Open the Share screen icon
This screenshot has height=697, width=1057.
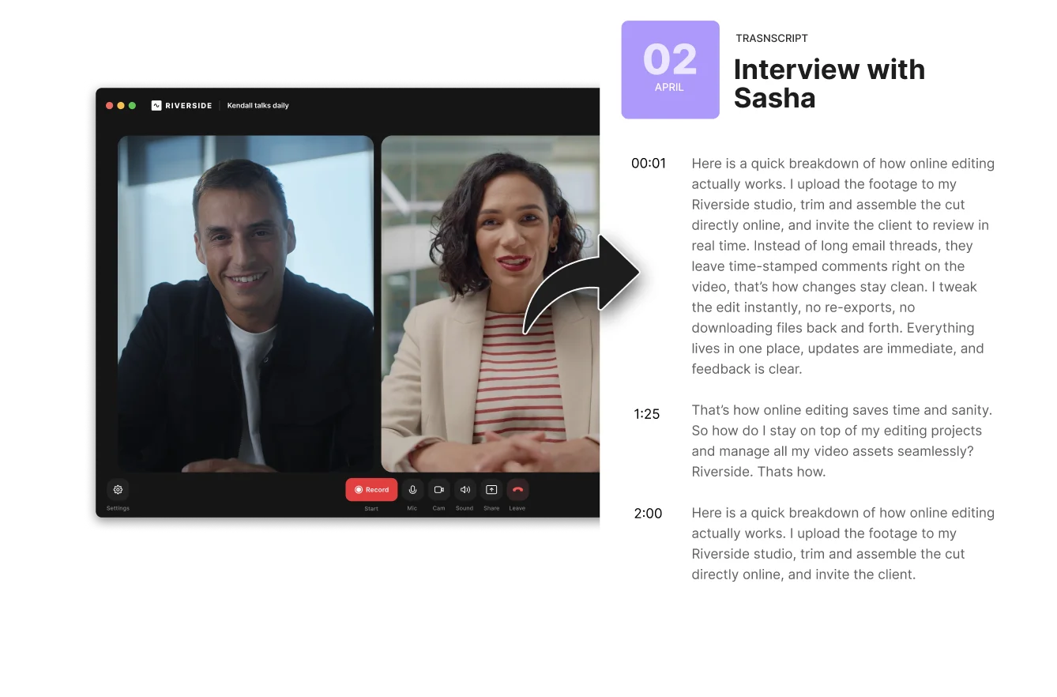491,490
